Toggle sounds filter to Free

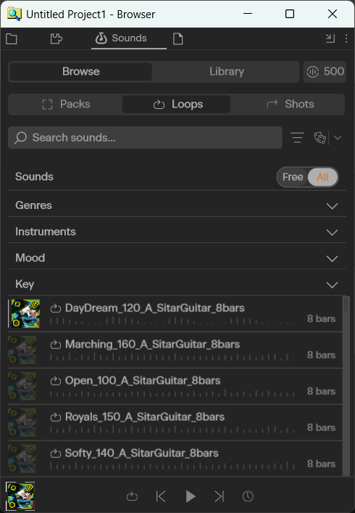(293, 177)
